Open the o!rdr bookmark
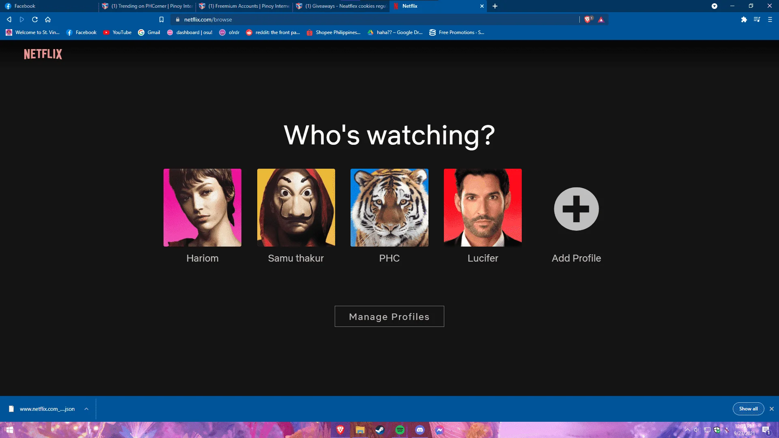Screen dimensions: 779x438 (x=229, y=32)
